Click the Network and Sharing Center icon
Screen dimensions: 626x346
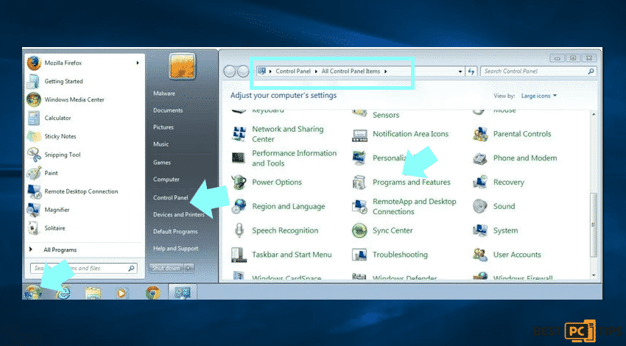click(239, 134)
